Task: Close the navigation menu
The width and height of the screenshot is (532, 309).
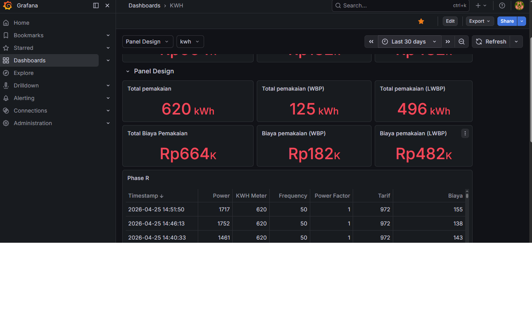Action: point(107,5)
